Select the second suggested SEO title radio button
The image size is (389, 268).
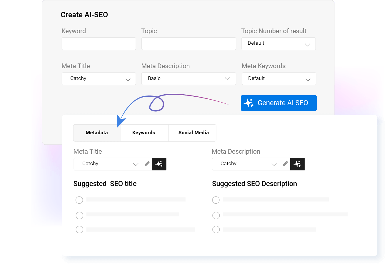[x=79, y=215]
